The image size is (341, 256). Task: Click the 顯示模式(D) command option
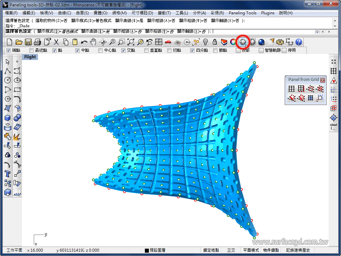point(58,31)
